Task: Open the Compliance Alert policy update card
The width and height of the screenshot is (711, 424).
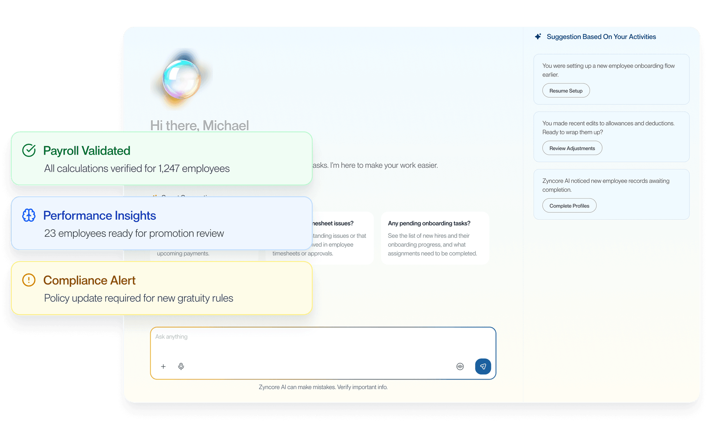Action: coord(162,288)
